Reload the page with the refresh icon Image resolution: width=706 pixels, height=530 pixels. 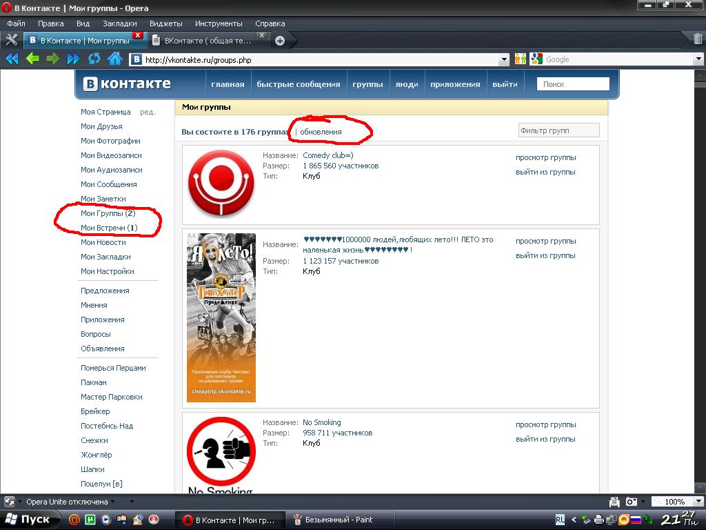point(94,59)
